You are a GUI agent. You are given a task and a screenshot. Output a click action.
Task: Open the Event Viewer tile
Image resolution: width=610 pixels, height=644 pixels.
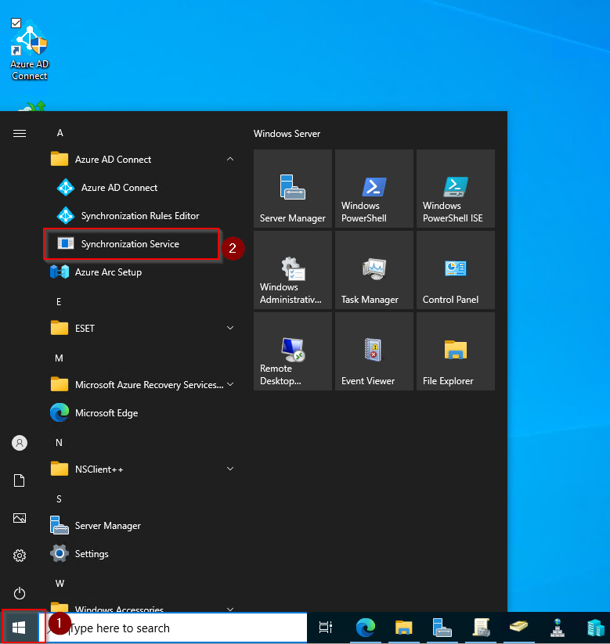point(374,351)
